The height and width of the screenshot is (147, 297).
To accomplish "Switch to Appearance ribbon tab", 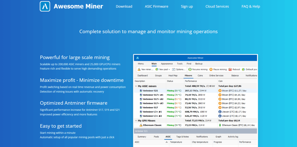I will pyautogui.click(x=167, y=64).
